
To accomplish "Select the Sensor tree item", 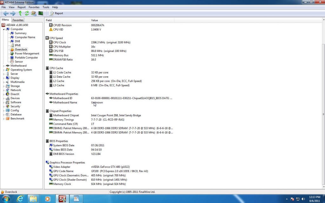I will tap(19, 62).
